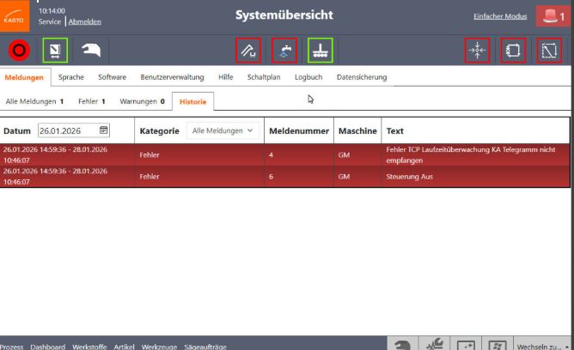Image resolution: width=574 pixels, height=350 pixels.
Task: Open the Fehler messages tab
Action: (92, 101)
